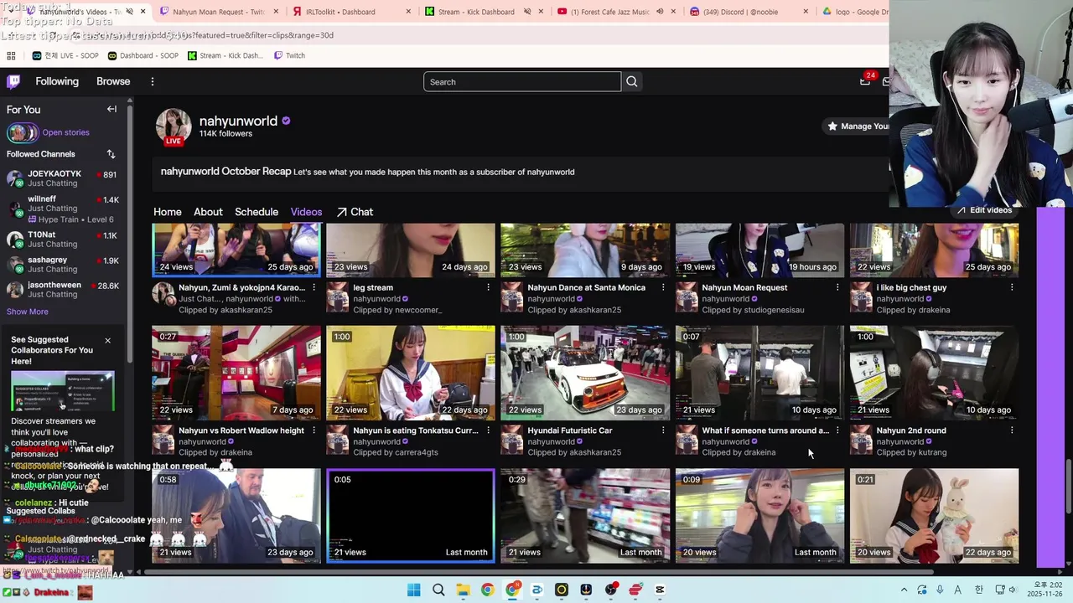This screenshot has height=603, width=1073.
Task: Click the Twitch search input field
Action: click(522, 81)
